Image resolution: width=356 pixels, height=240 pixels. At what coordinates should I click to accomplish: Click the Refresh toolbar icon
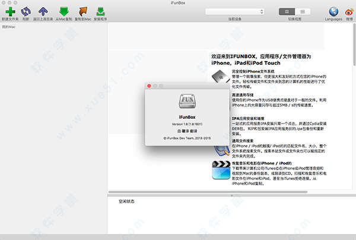tap(26, 11)
